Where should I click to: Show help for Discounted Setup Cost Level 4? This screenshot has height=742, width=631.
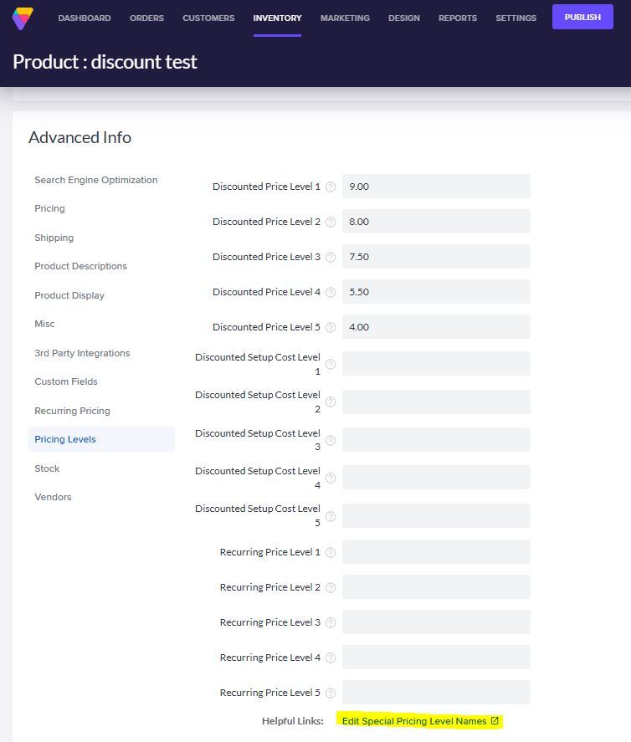pos(331,478)
